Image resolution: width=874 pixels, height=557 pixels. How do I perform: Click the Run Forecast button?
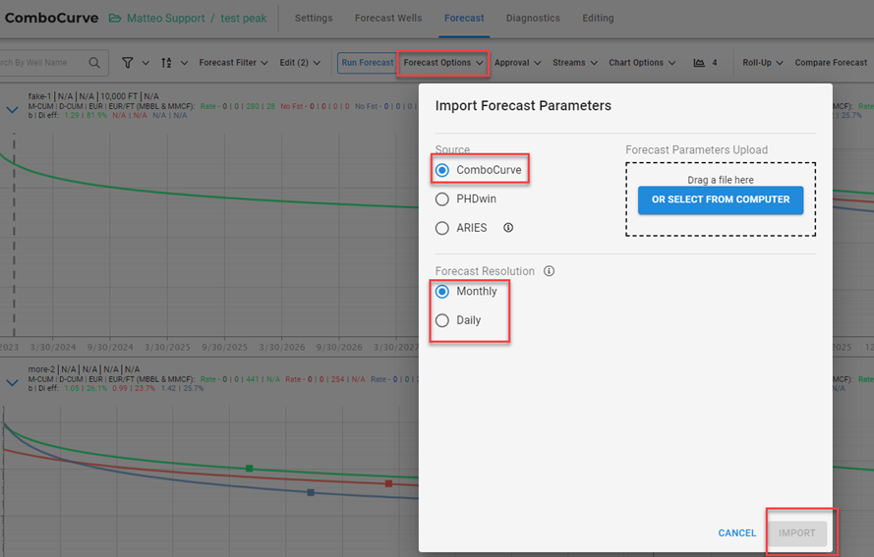tap(367, 63)
